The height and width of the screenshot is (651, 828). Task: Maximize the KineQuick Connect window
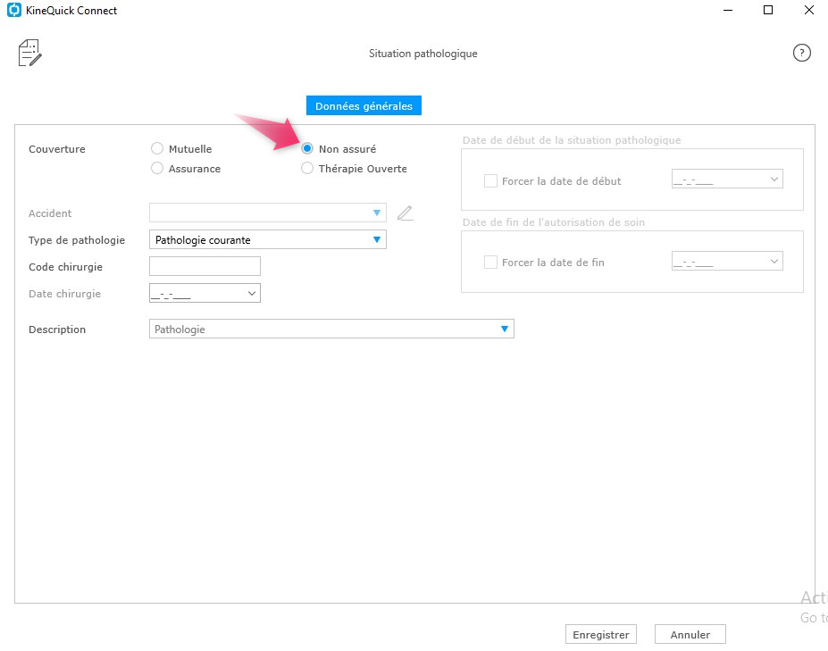tap(768, 10)
